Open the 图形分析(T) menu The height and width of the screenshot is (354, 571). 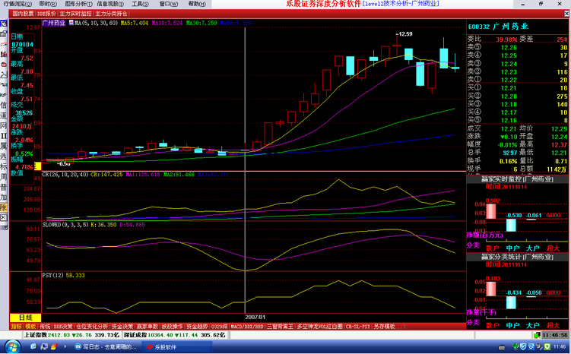[x=78, y=4]
